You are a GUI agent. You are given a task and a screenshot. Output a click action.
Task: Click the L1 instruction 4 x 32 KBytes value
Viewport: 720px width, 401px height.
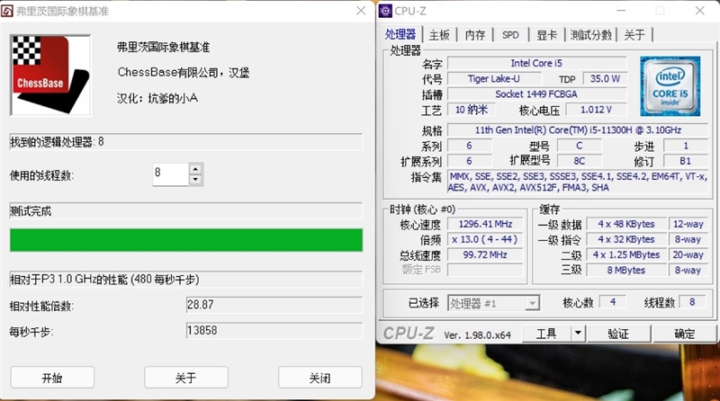(626, 239)
